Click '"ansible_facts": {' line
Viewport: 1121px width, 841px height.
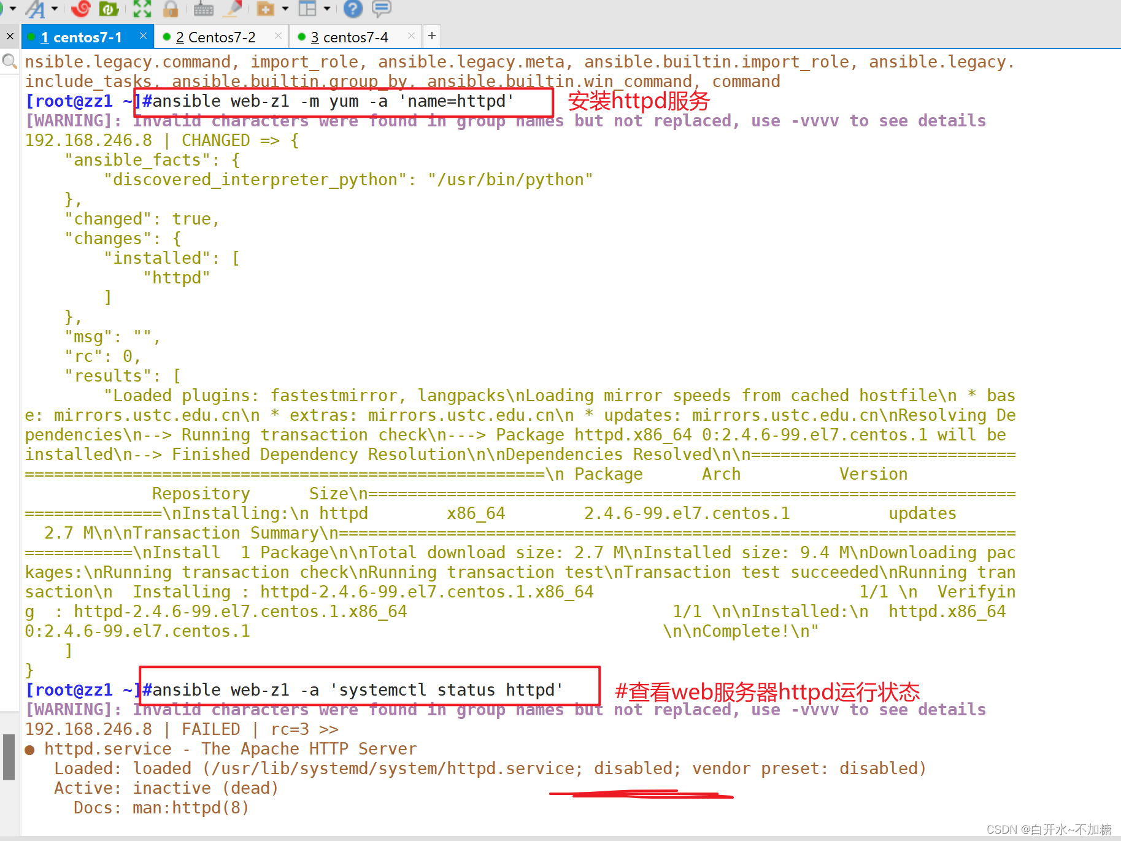pyautogui.click(x=152, y=160)
